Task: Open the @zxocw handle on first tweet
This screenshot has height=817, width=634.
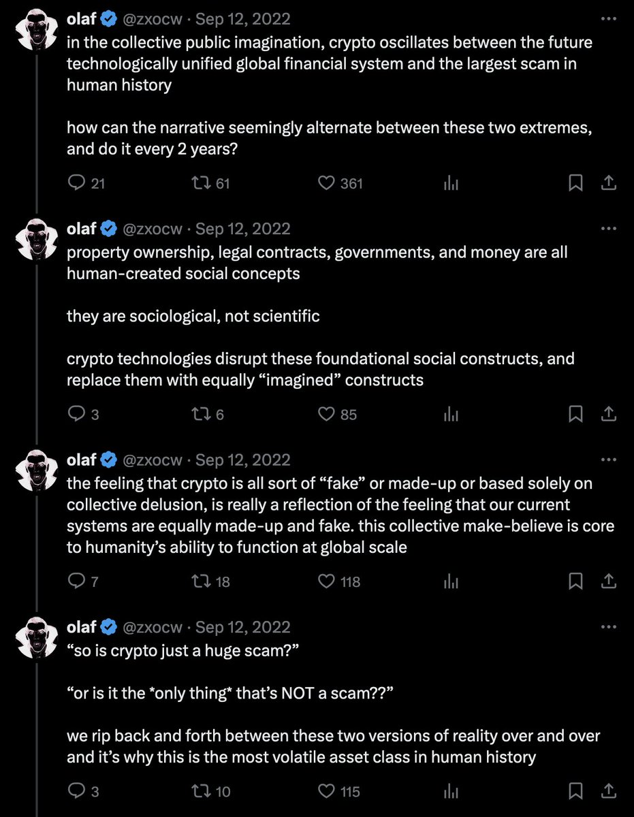Action: point(152,19)
